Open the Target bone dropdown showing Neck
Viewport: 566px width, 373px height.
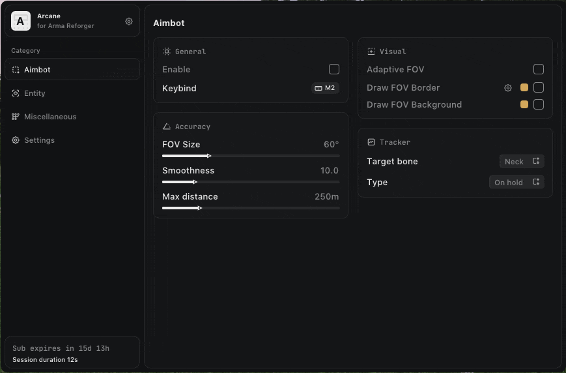(x=521, y=161)
